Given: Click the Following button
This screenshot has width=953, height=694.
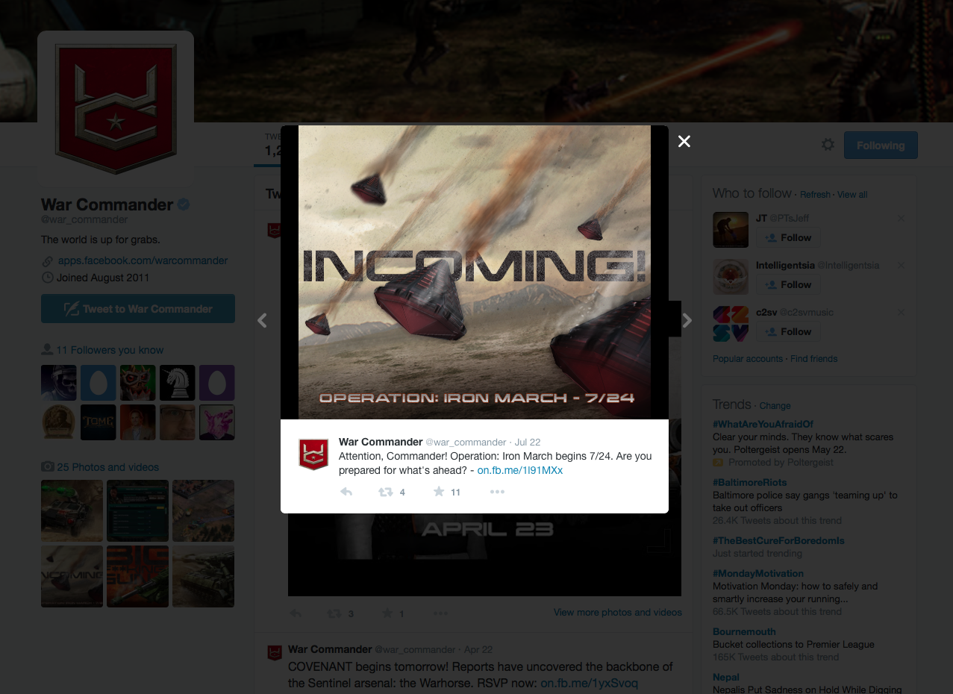Looking at the screenshot, I should coord(881,146).
